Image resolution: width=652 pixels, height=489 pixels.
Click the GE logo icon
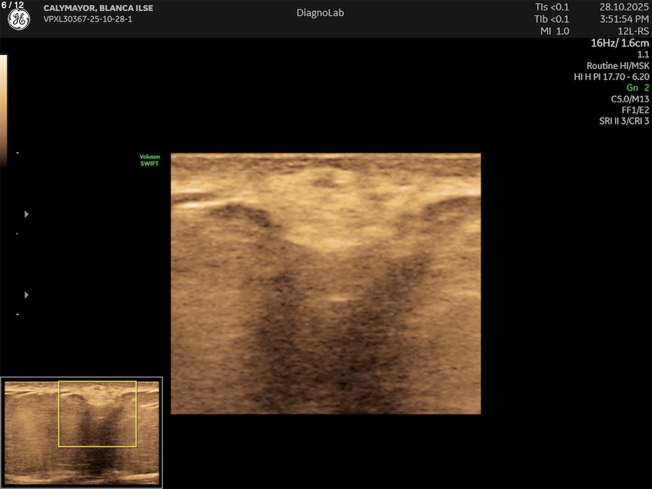coord(19,20)
